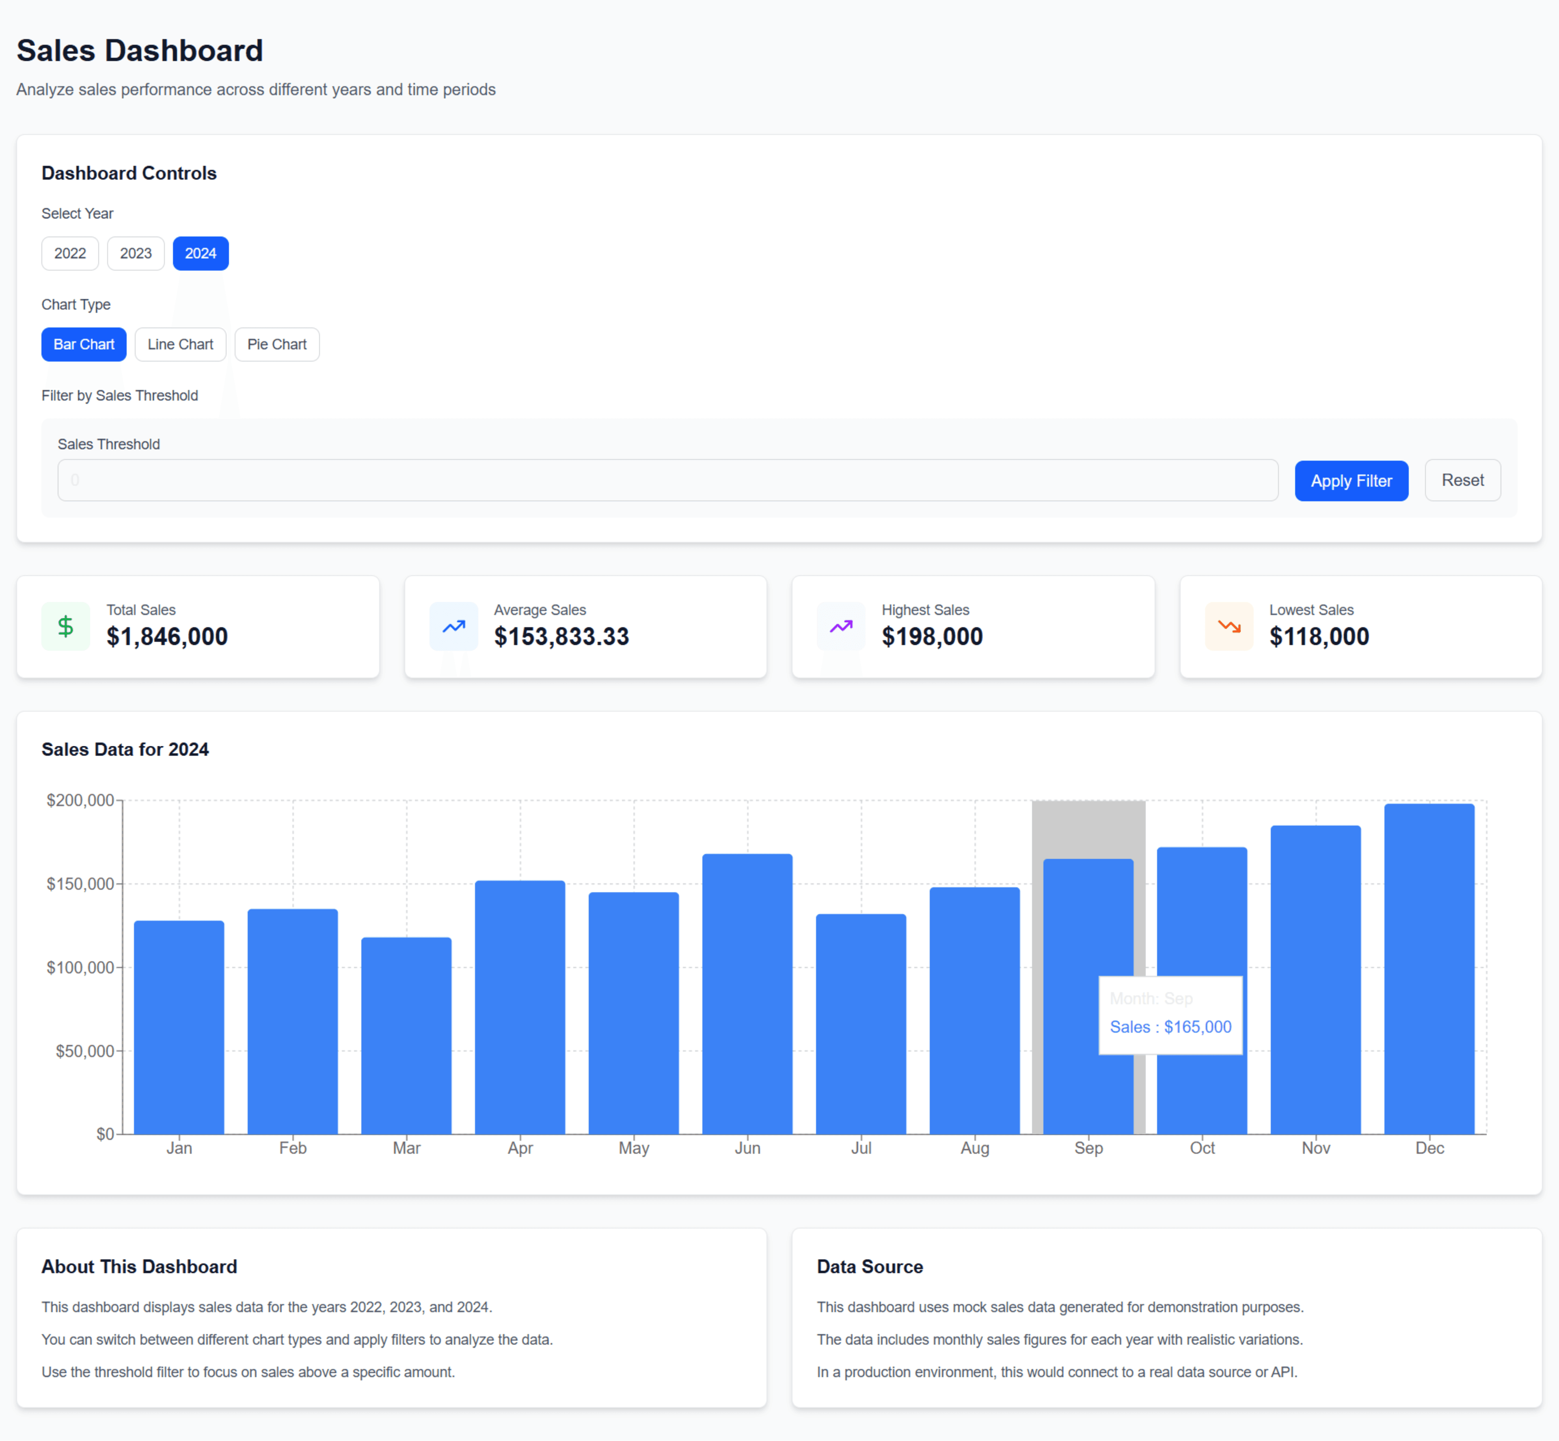The width and height of the screenshot is (1559, 1441).
Task: Switch to Line Chart view
Action: 180,345
